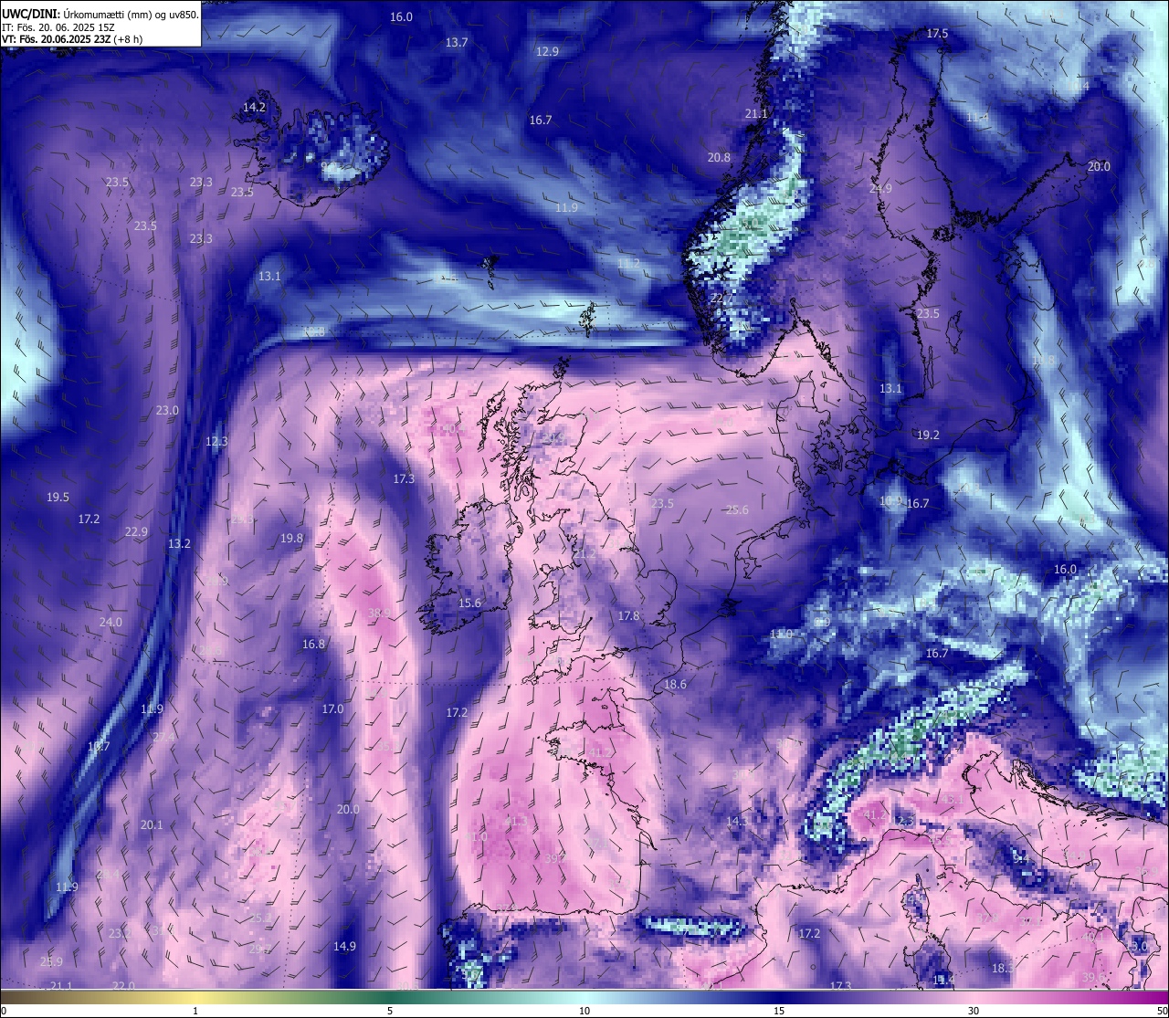Click the 17.5 value label on the map
Screen dimensions: 1169x1018
click(937, 34)
